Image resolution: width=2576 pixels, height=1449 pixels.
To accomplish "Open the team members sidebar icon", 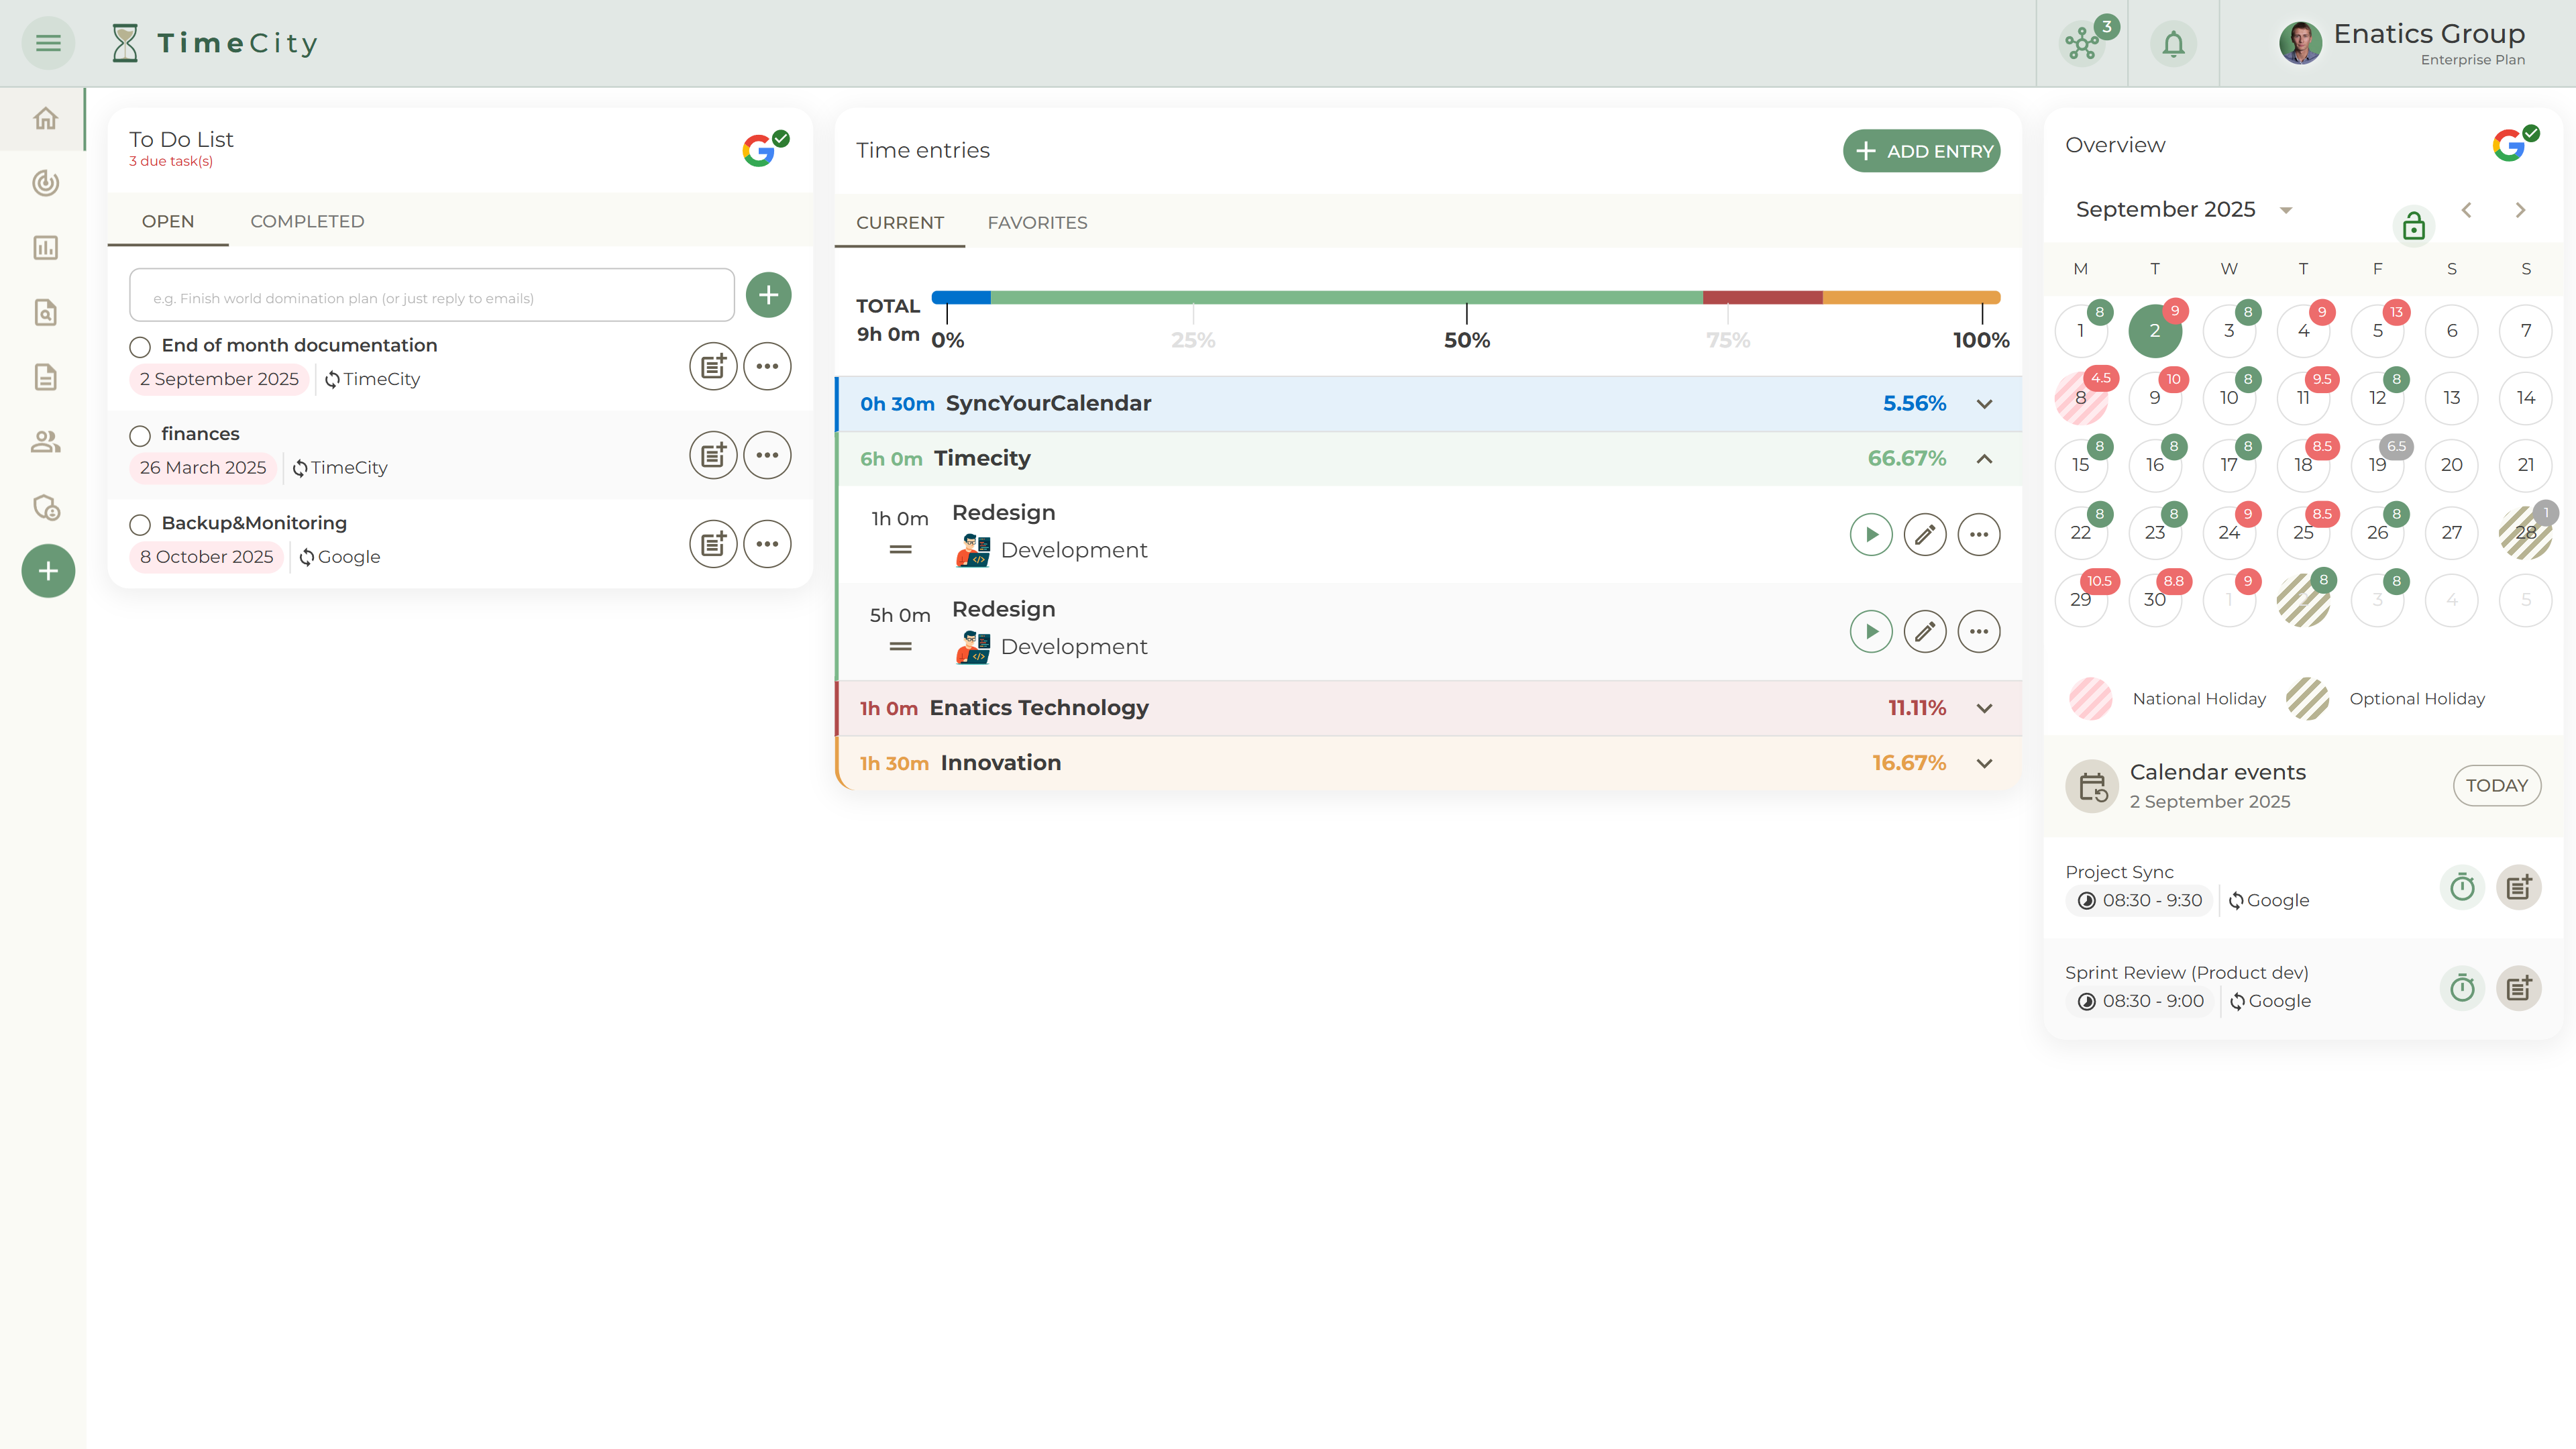I will click(45, 442).
